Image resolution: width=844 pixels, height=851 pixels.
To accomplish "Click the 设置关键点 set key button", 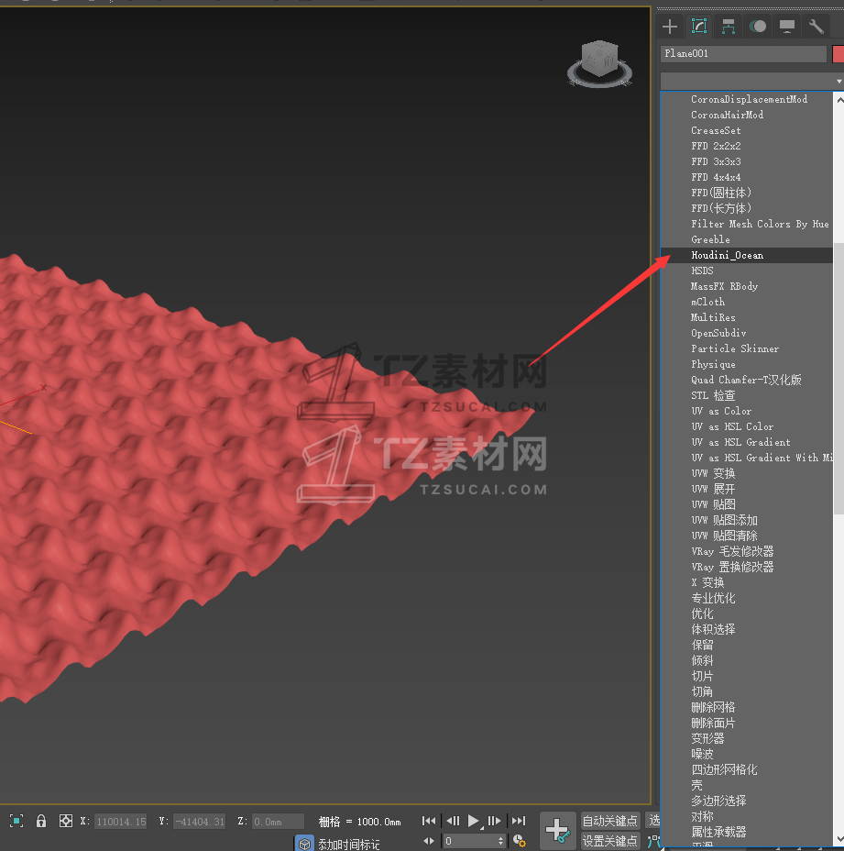I will click(x=609, y=841).
